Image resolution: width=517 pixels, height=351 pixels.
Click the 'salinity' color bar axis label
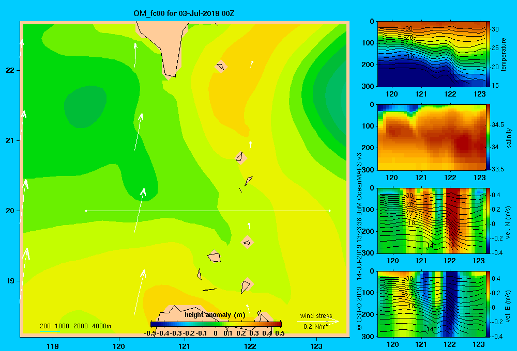click(x=509, y=138)
